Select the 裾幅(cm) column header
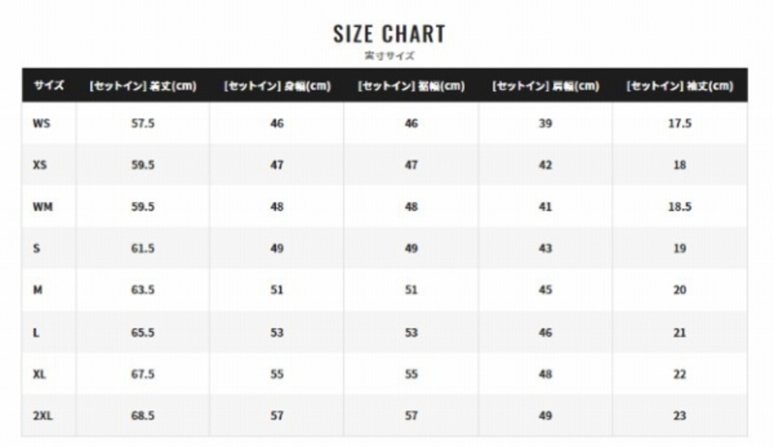 411,86
